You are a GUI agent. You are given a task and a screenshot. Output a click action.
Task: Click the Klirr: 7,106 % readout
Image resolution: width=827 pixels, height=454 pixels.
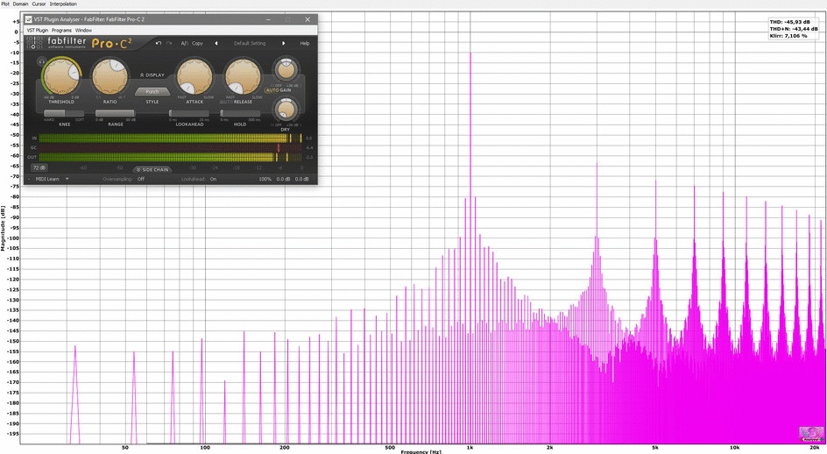click(788, 36)
